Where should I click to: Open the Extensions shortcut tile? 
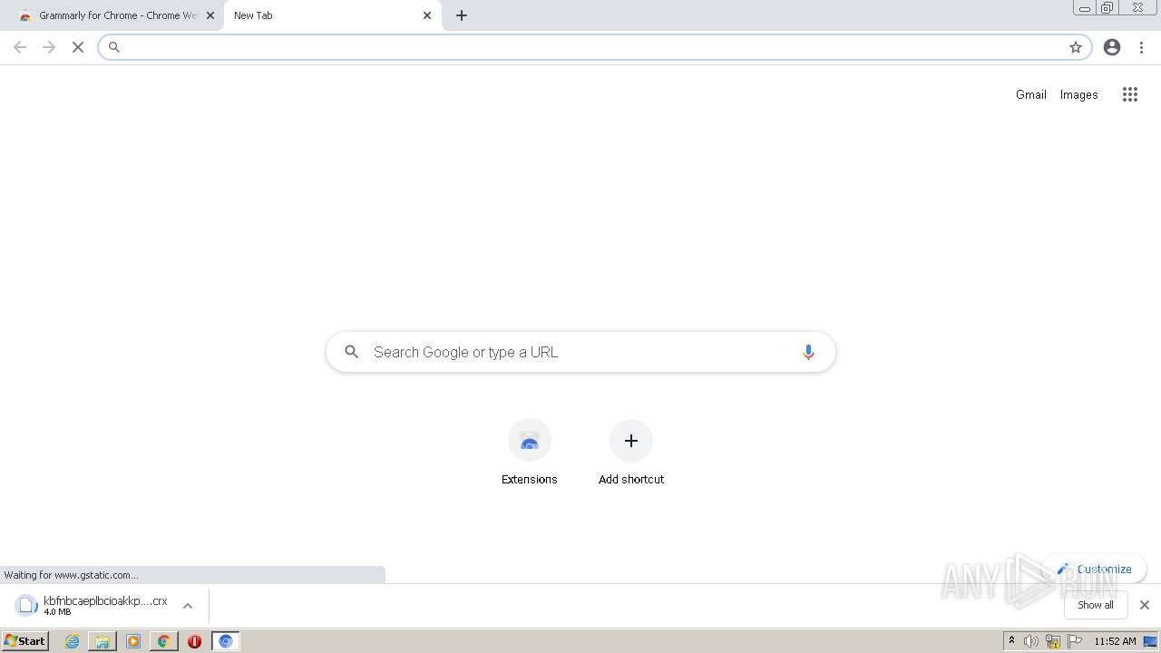(530, 453)
